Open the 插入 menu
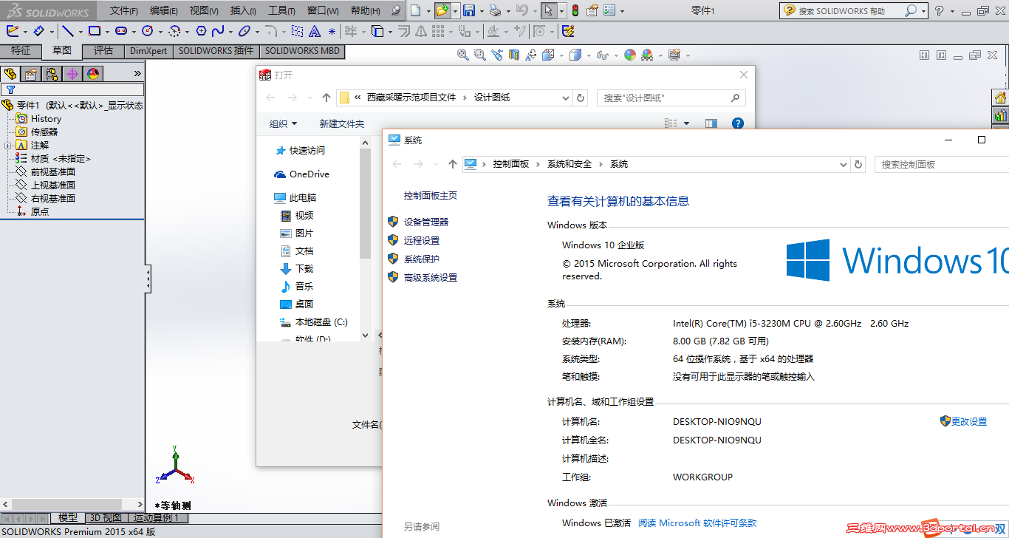The width and height of the screenshot is (1009, 538). point(243,10)
